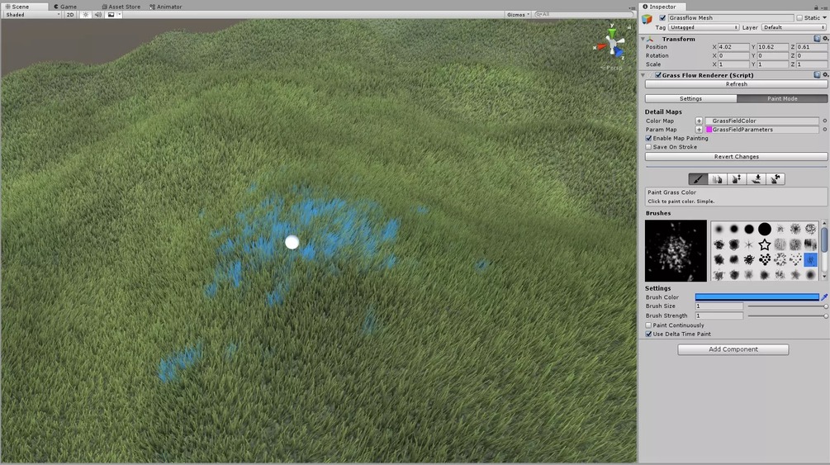The image size is (830, 465).
Task: Pick the thin asterisk sparkle brush
Action: (x=749, y=244)
